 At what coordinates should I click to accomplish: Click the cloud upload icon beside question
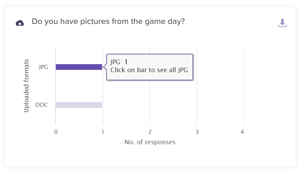20,23
